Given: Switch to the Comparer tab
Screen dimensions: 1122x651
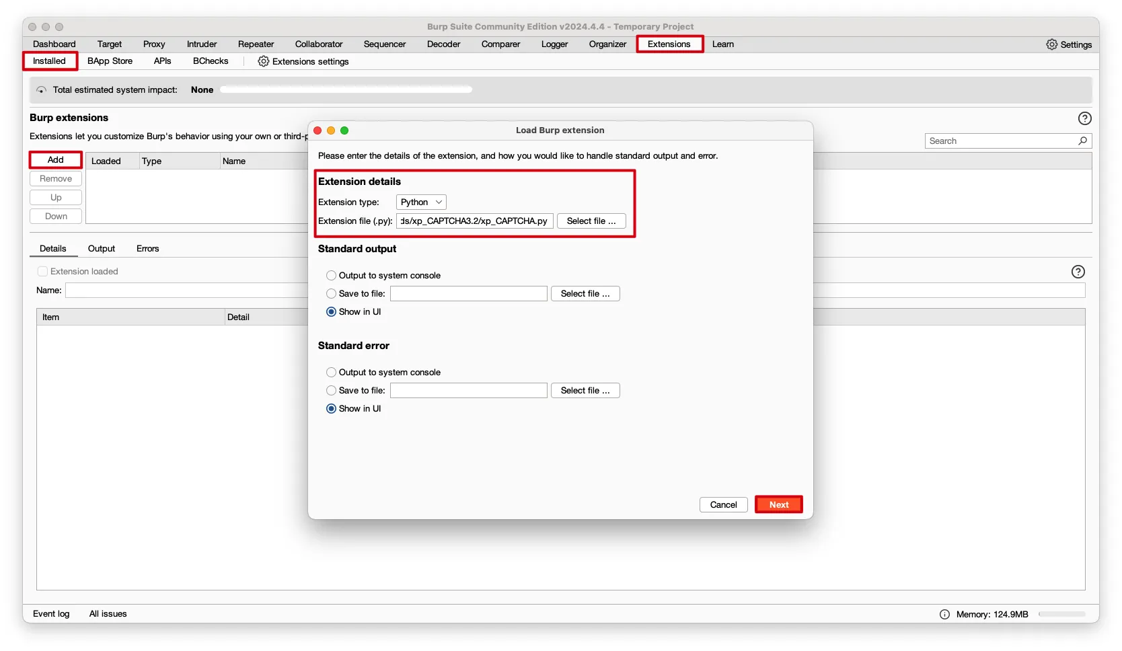Looking at the screenshot, I should point(501,44).
